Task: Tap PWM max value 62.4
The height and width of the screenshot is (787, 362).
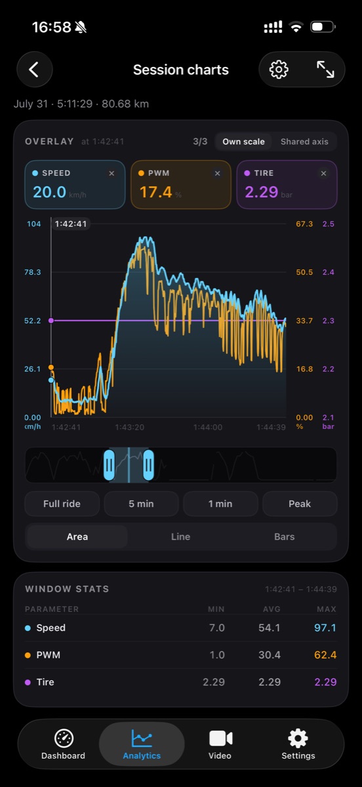Action: point(325,655)
